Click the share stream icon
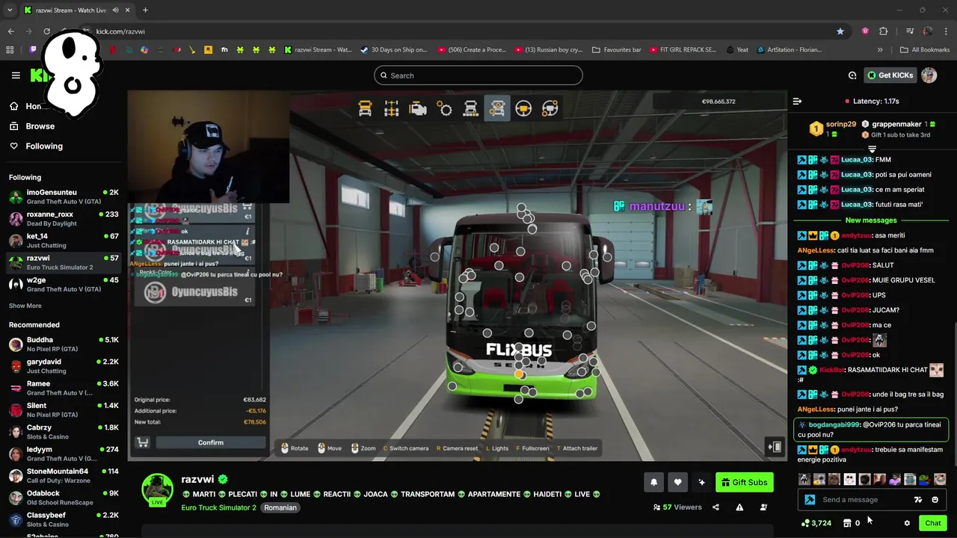 pos(716,507)
